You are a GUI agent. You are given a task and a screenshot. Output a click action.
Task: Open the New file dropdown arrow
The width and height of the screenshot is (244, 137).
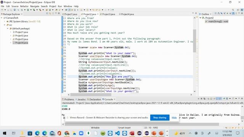5,10
